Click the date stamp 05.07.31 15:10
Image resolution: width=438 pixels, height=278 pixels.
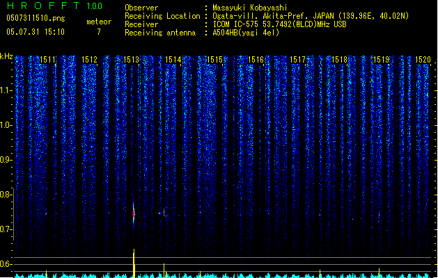point(36,32)
